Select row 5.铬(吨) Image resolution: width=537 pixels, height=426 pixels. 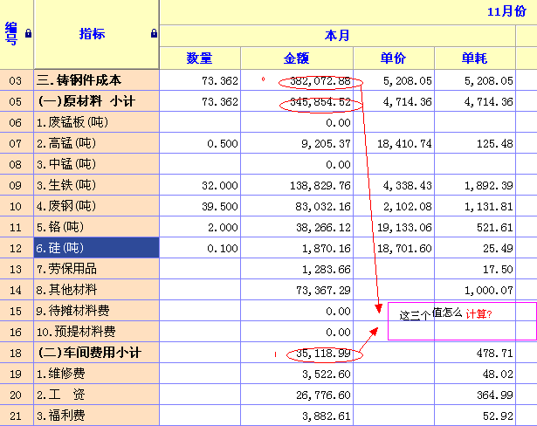[x=97, y=227]
